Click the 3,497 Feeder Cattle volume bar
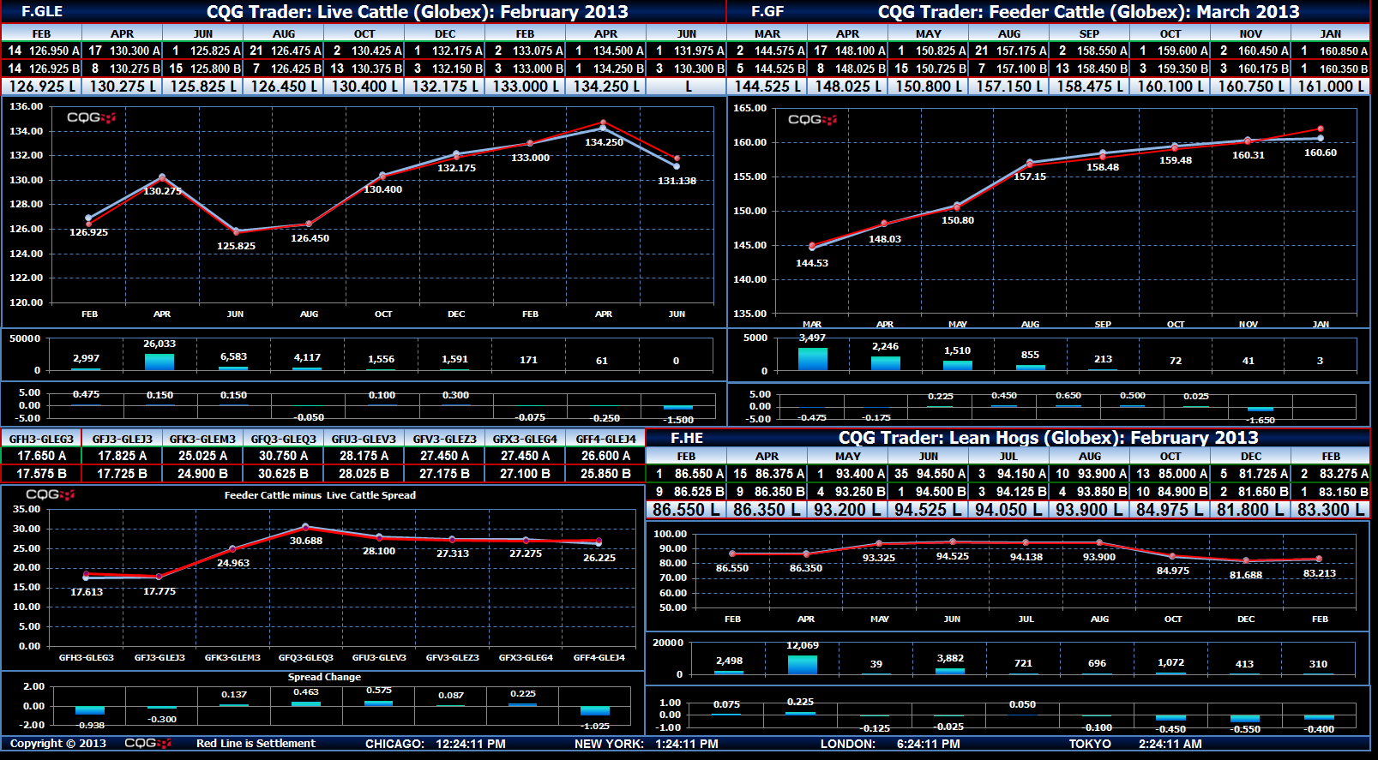Image resolution: width=1378 pixels, height=760 pixels. (x=812, y=358)
